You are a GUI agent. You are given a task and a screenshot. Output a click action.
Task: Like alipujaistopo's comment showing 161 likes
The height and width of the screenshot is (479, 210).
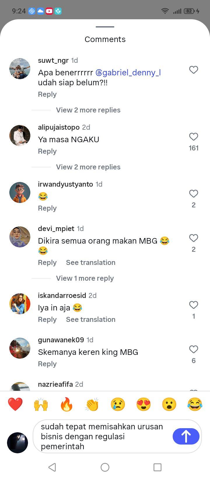(x=194, y=137)
